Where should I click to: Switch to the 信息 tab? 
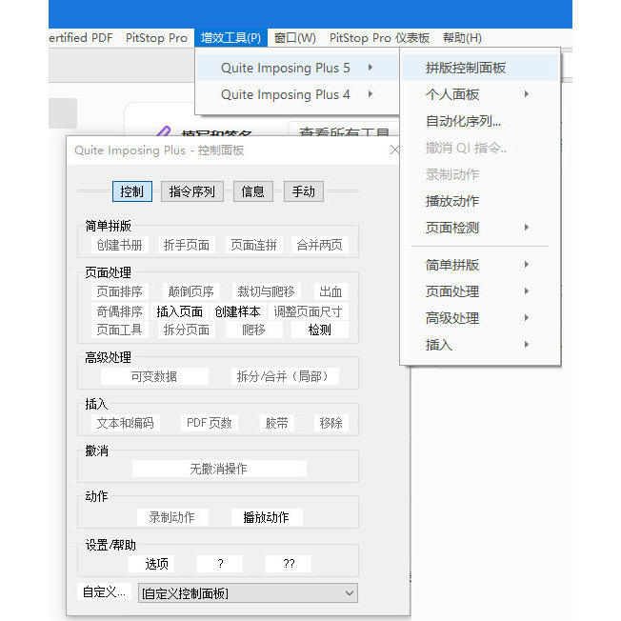252,191
